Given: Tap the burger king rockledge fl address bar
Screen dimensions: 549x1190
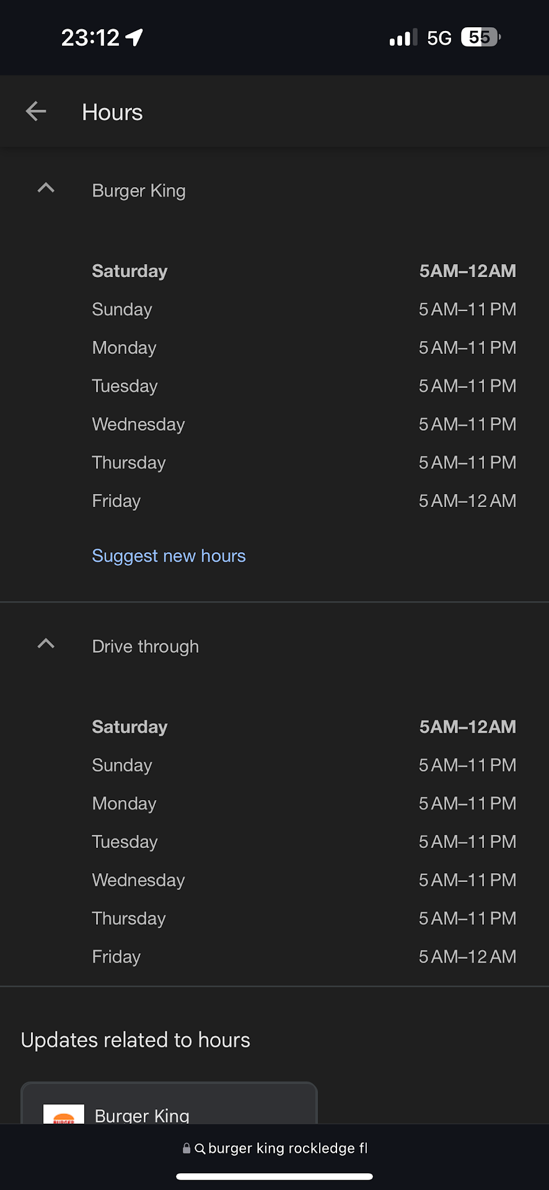Looking at the screenshot, I should pos(288,1148).
